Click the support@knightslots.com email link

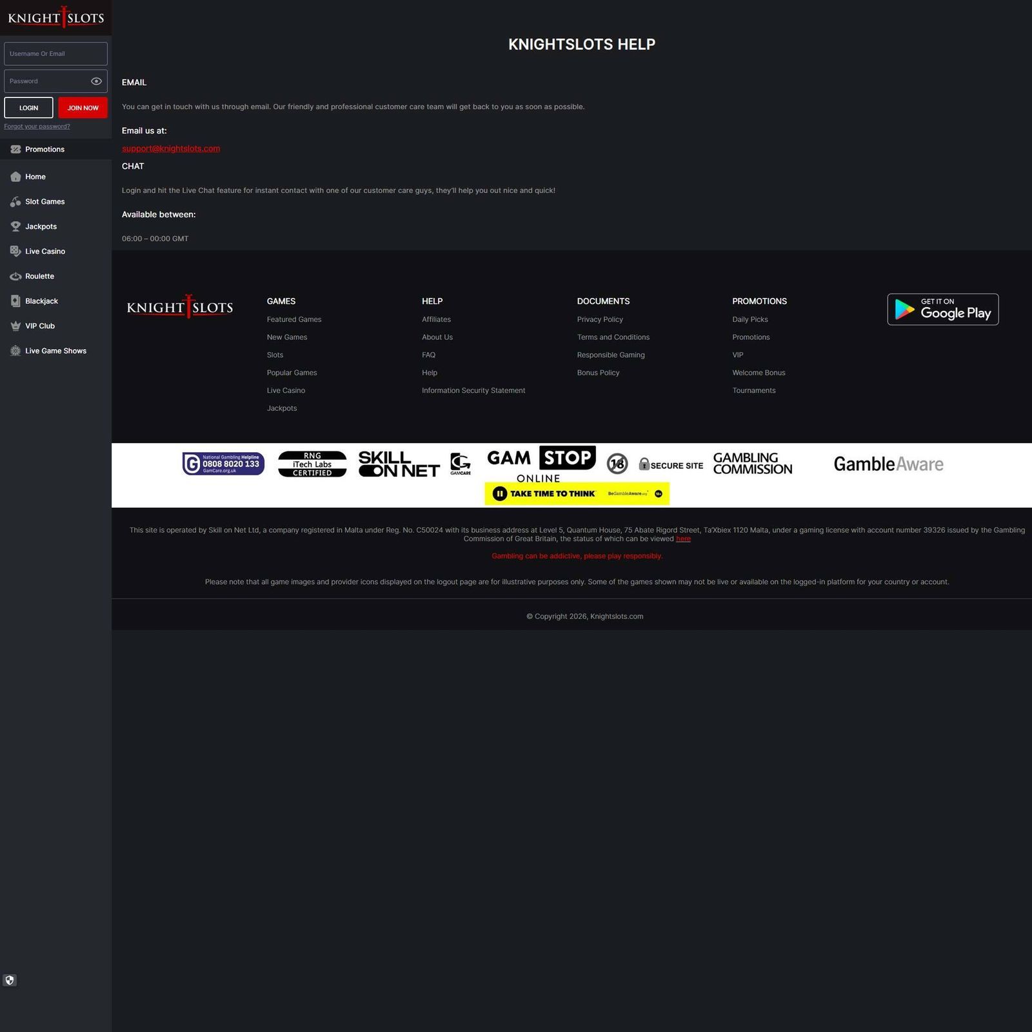(171, 148)
